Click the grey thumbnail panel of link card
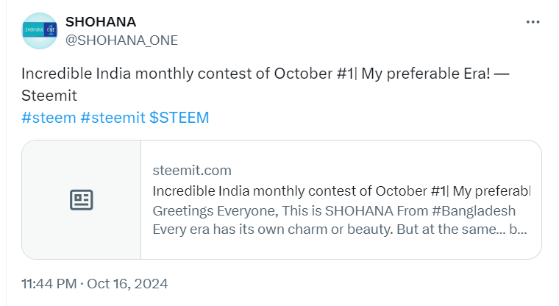Image resolution: width=559 pixels, height=306 pixels. tap(82, 200)
